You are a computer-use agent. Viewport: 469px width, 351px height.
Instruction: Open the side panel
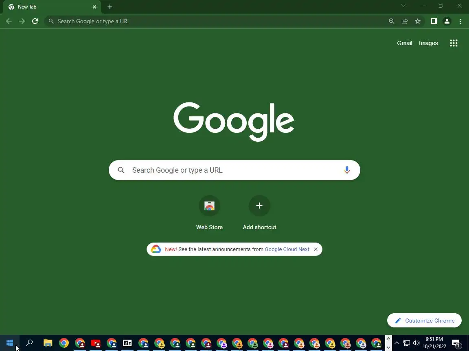pos(434,21)
